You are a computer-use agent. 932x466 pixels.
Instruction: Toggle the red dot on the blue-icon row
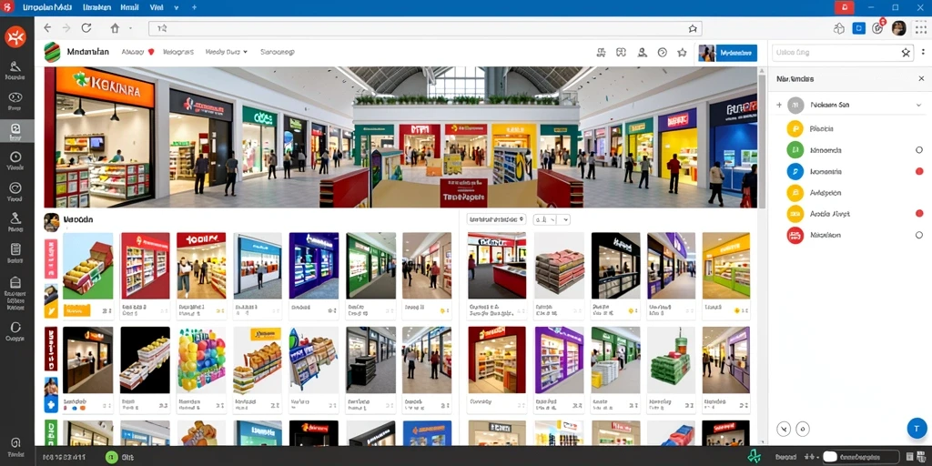[919, 171]
